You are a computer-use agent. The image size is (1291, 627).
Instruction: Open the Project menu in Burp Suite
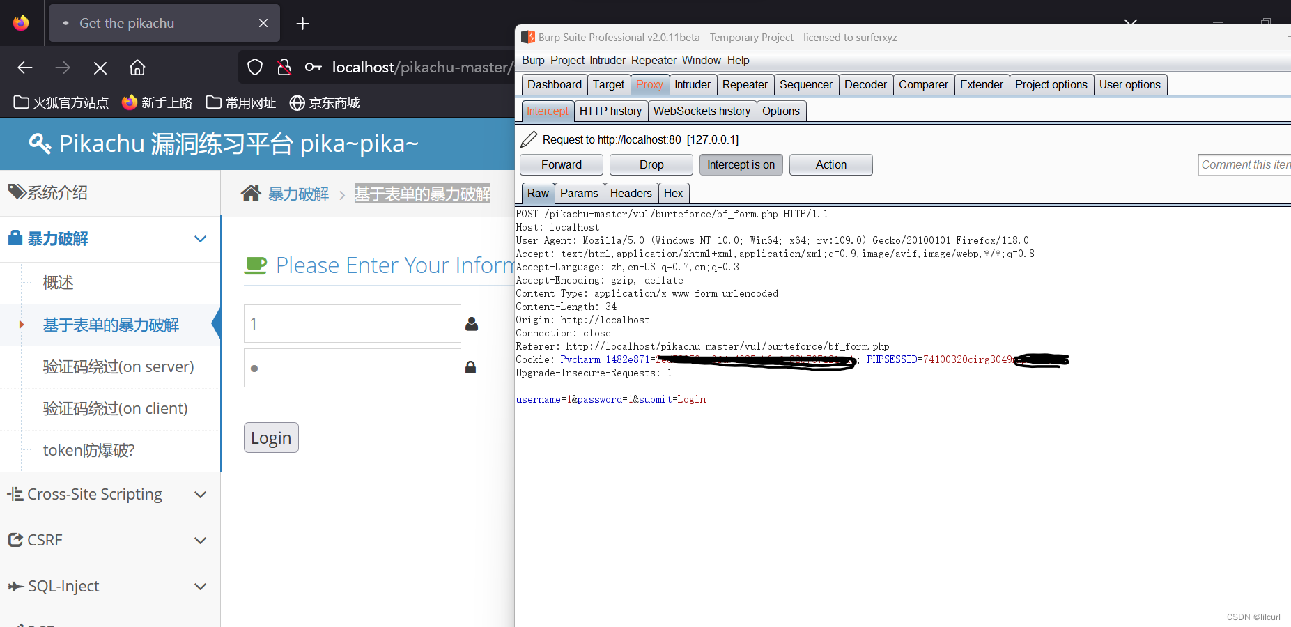pos(567,60)
